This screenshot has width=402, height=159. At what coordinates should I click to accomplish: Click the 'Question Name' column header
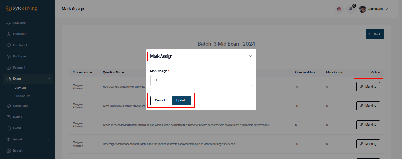click(x=113, y=72)
